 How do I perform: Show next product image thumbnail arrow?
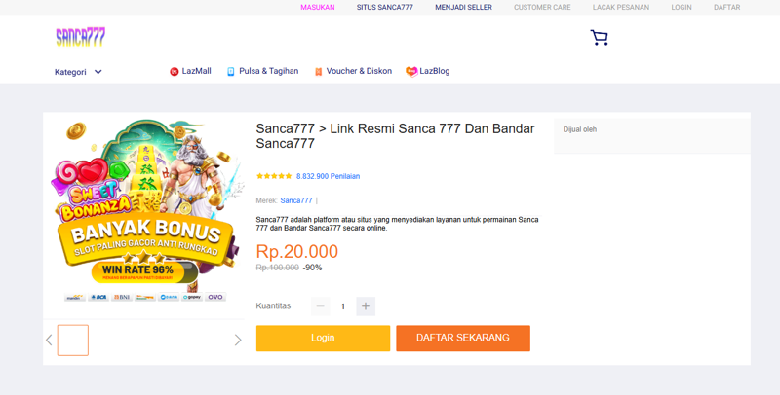[x=238, y=341]
